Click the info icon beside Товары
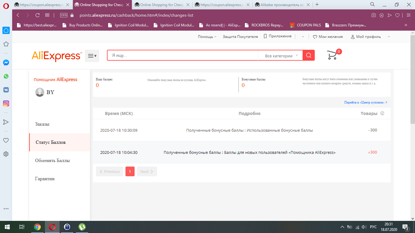Image resolution: width=415 pixels, height=233 pixels. (382, 113)
